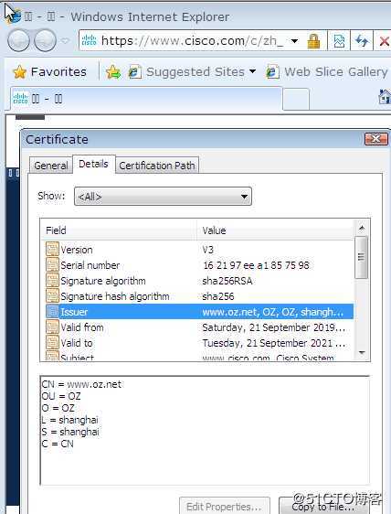Click the Signature hash algorithm row icon
Viewport: 391px width, 514px height.
tap(52, 295)
